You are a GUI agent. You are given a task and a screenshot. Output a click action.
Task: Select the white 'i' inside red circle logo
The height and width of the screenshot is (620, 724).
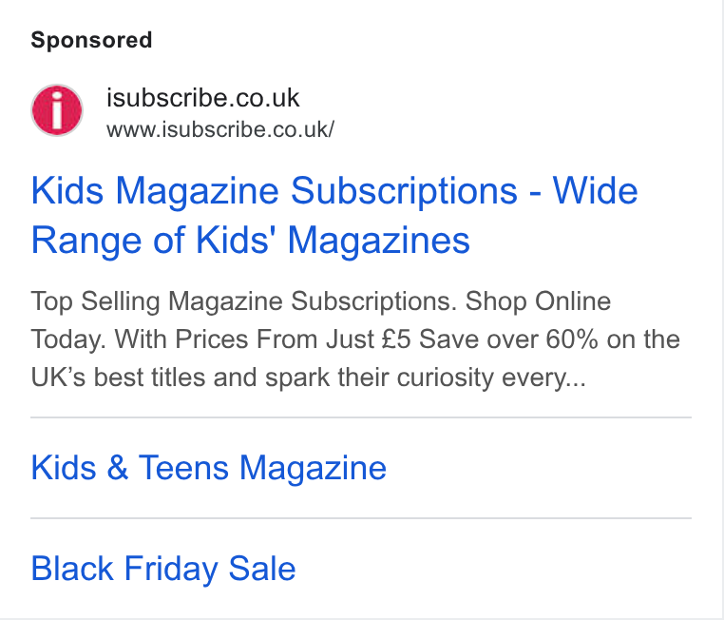(57, 110)
